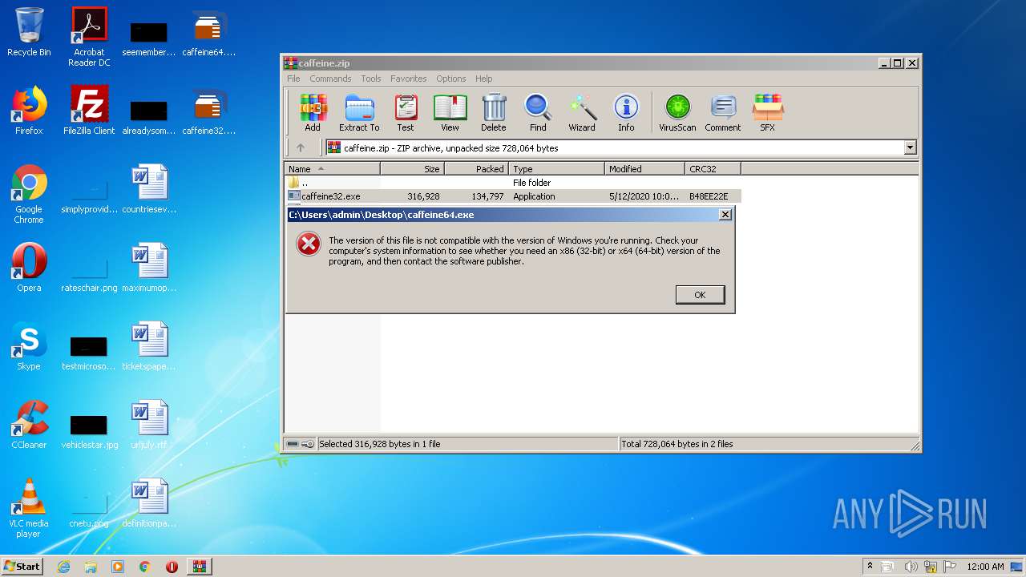1026x577 pixels.
Task: Go up one folder level arrow
Action: (301, 147)
